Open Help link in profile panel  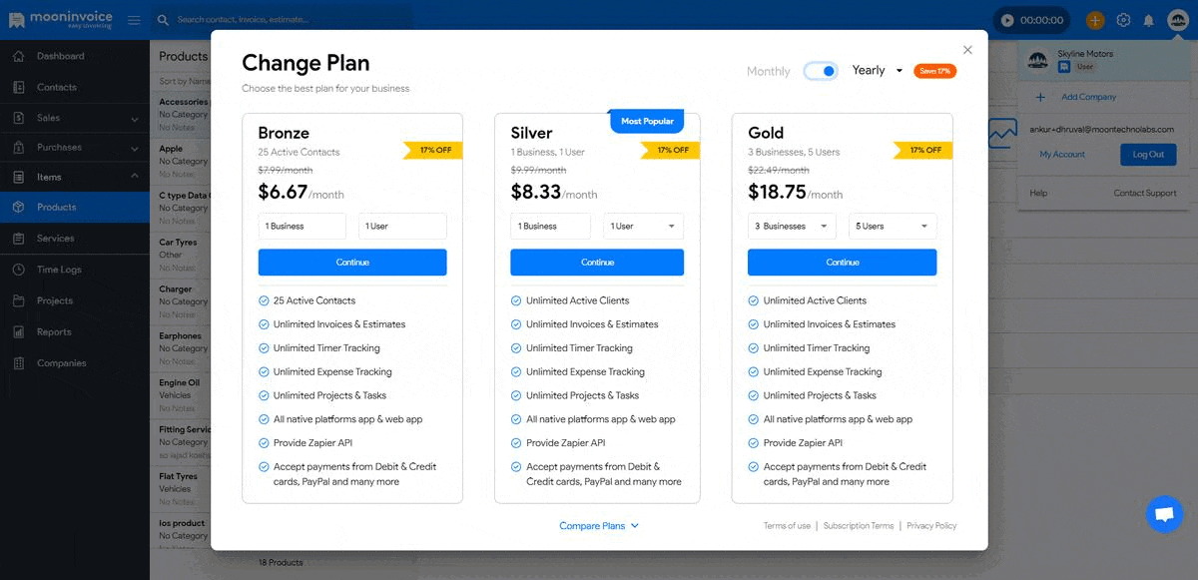[1038, 193]
